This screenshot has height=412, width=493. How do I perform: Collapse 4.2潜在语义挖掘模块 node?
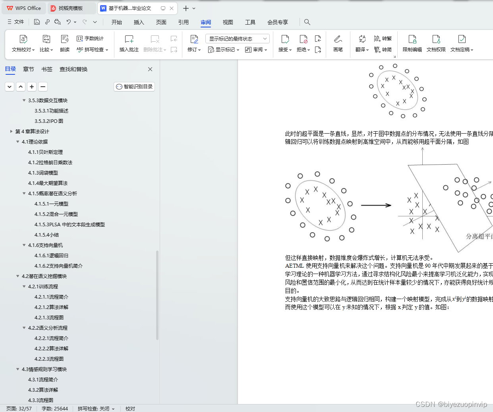point(17,276)
